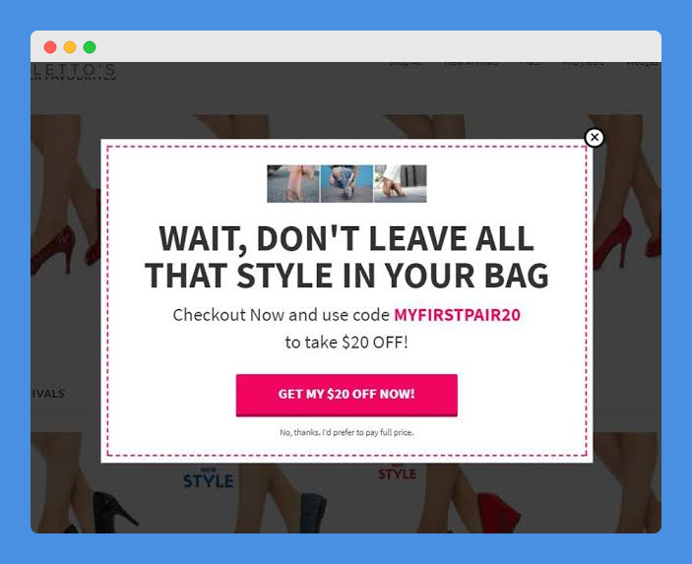
Task: Close the discount popup with X icon
Action: pos(594,137)
